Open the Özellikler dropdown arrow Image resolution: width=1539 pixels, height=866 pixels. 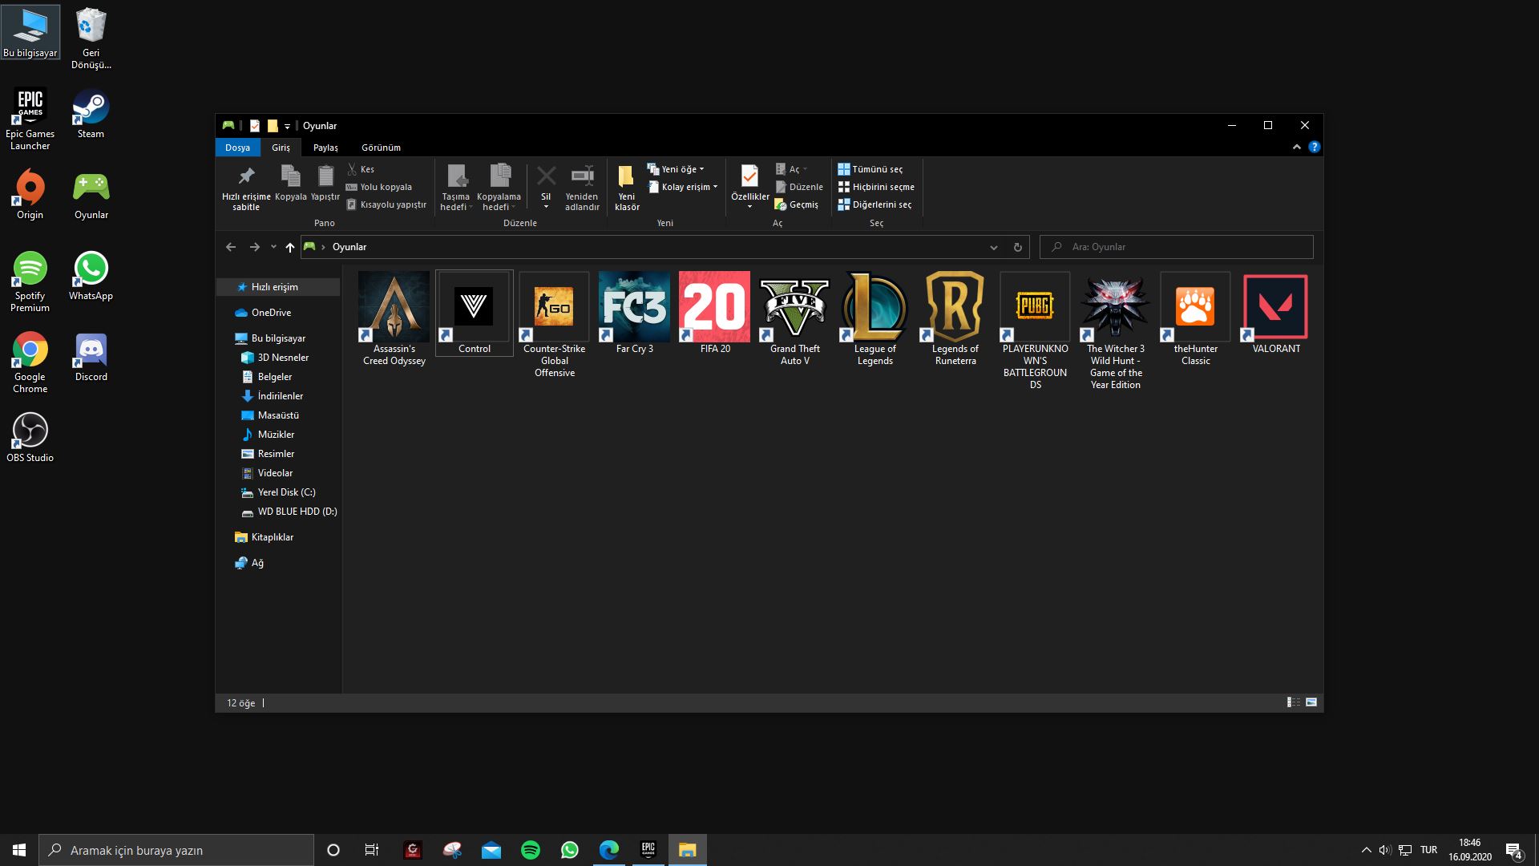pos(749,207)
